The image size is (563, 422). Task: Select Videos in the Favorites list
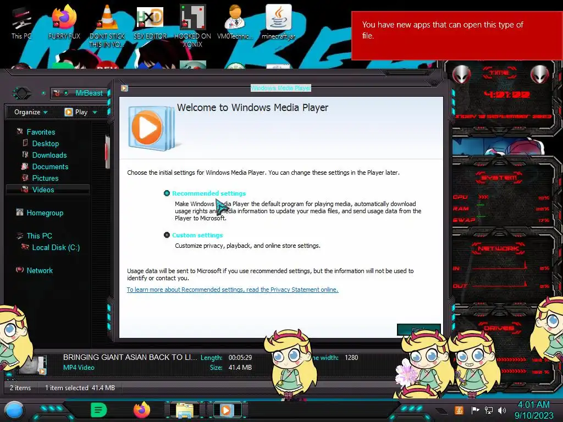[x=43, y=190]
